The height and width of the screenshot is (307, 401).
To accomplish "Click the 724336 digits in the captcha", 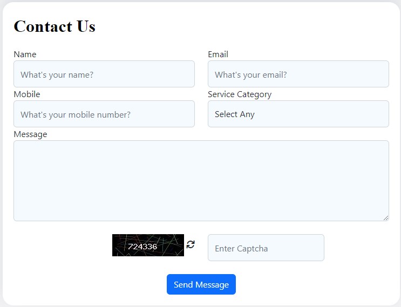I will 142,247.
